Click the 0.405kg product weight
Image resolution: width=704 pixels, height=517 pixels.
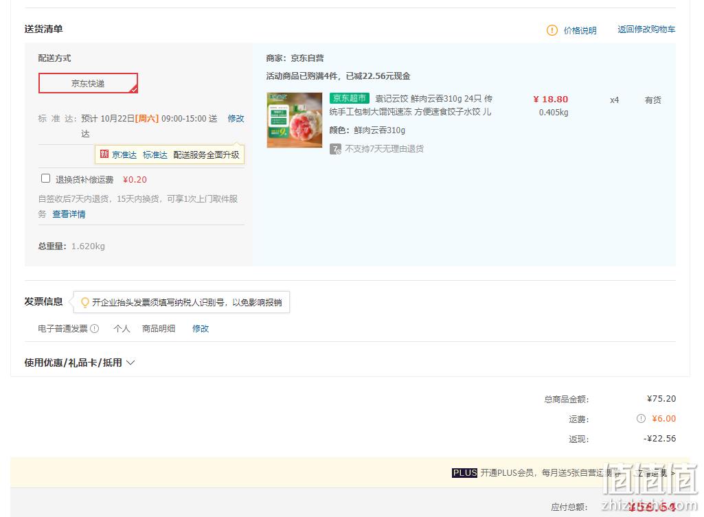554,112
